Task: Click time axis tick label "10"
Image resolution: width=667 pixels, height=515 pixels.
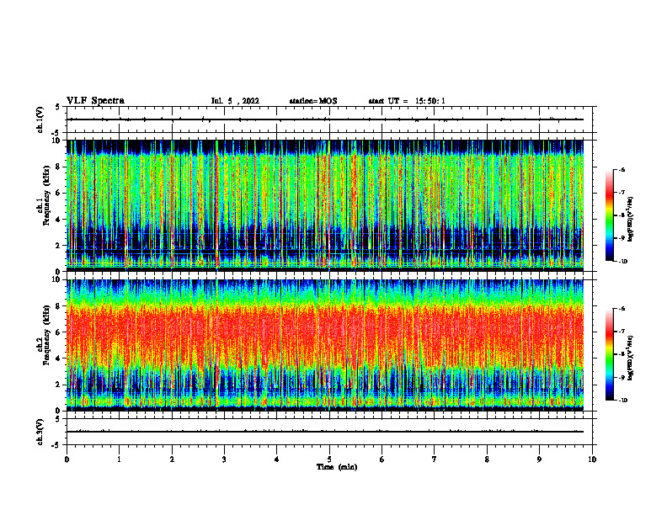Action: tap(592, 459)
